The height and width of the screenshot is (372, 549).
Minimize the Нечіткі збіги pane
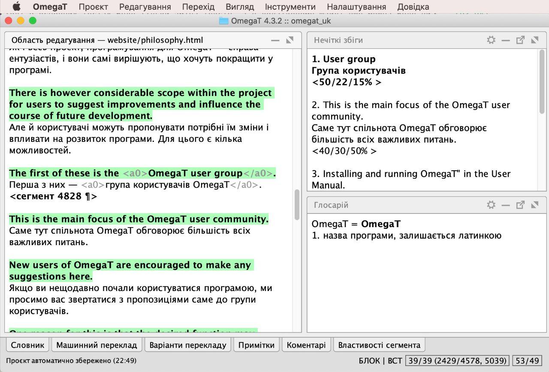[506, 40]
